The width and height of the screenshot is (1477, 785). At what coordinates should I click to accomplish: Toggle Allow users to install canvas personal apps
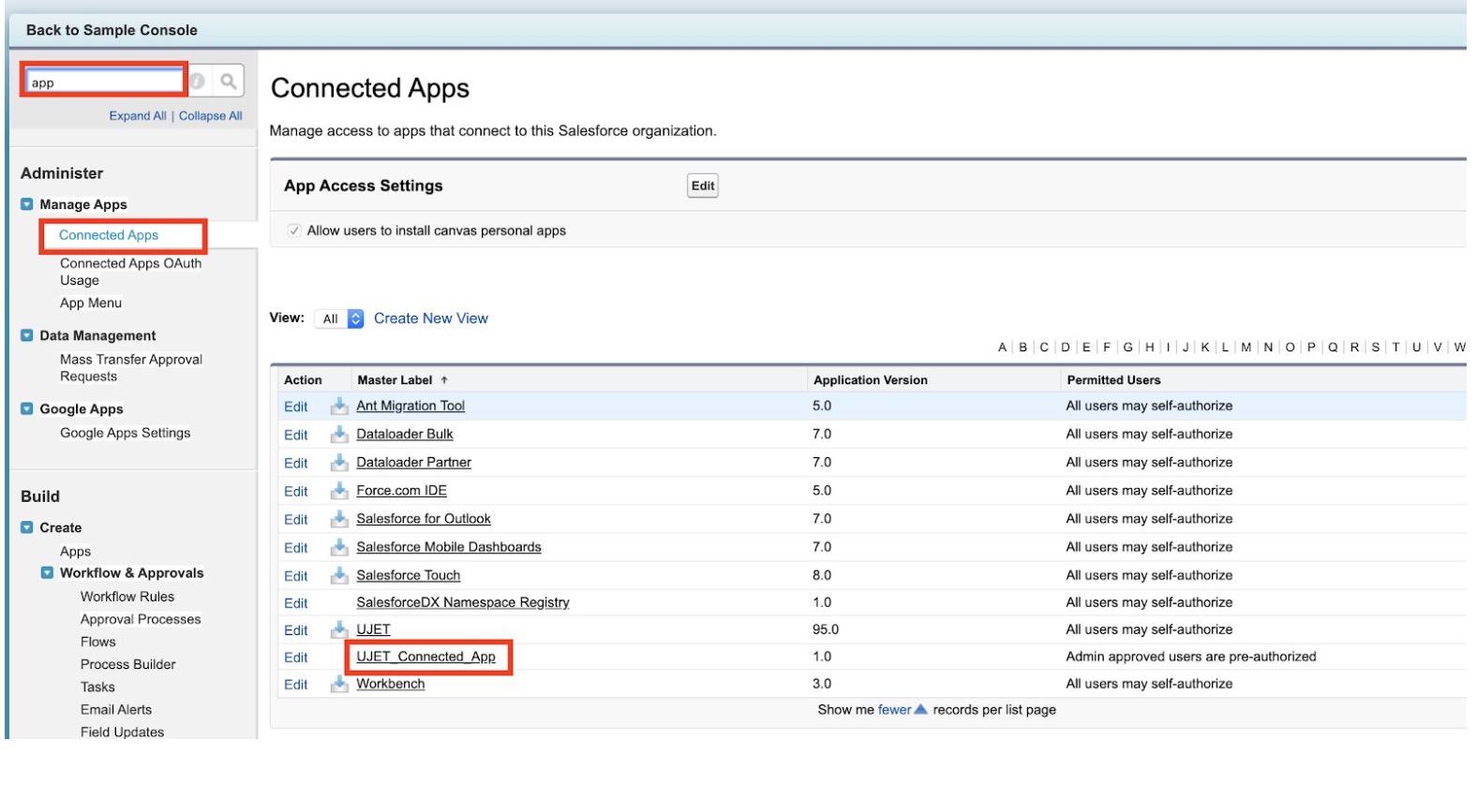294,230
